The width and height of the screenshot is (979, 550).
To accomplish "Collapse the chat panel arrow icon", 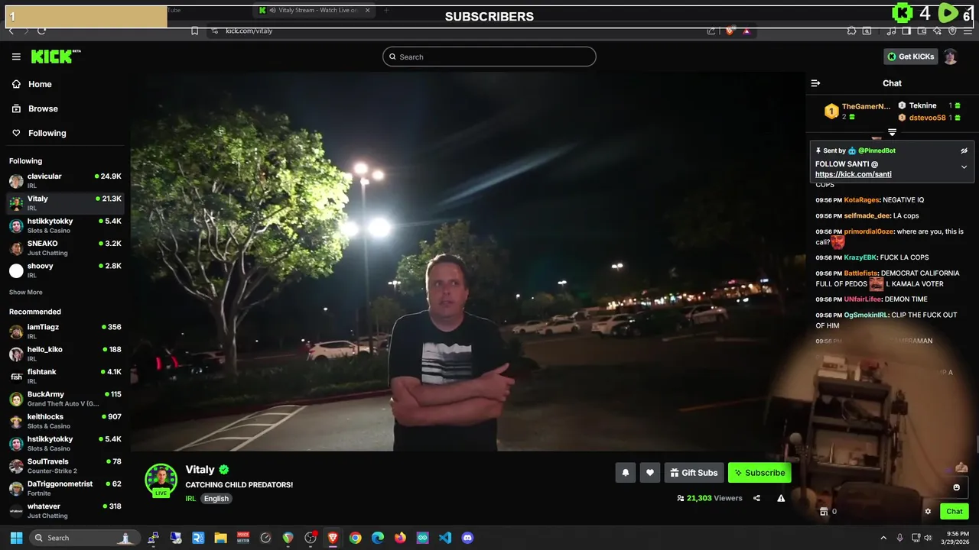I will 815,83.
